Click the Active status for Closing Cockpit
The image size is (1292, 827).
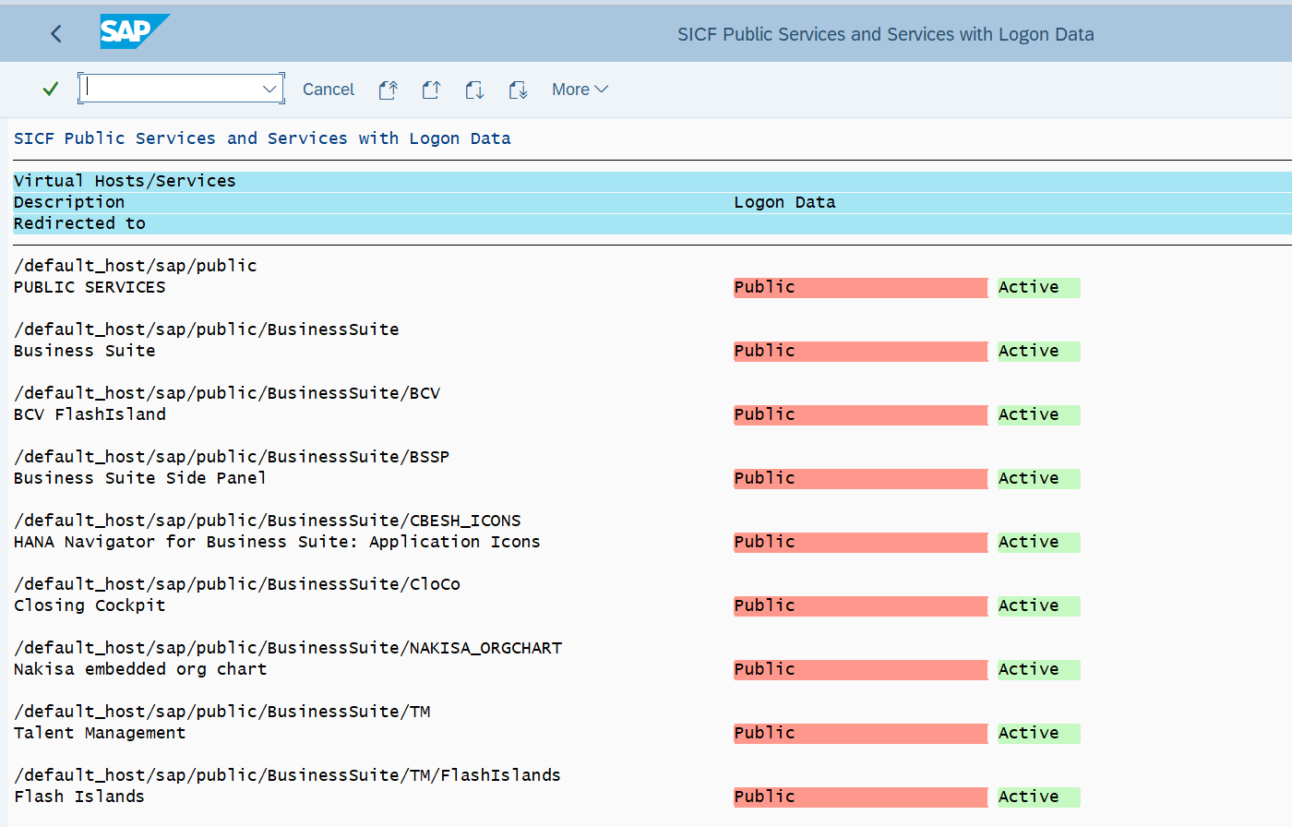1037,606
